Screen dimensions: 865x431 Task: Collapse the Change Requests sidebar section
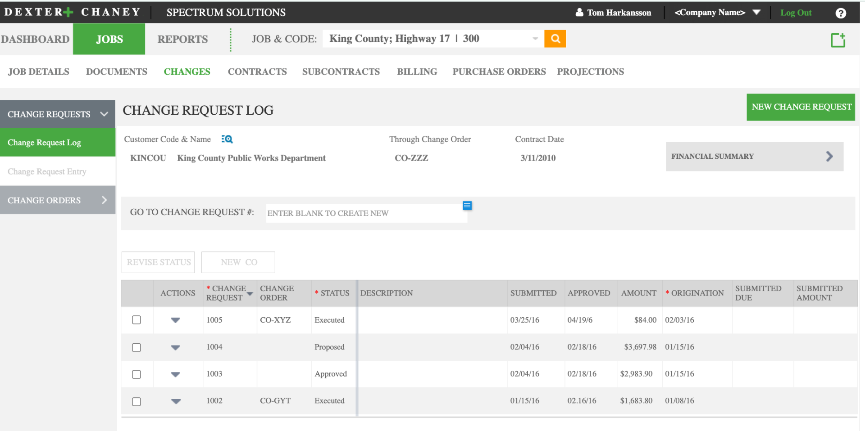104,114
